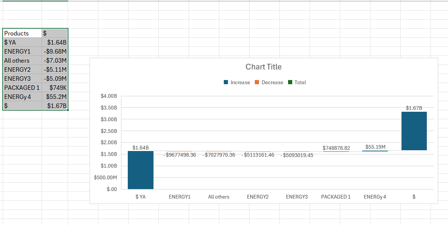Click the -$5.09M value cell
This screenshot has height=225, width=448.
[55, 79]
